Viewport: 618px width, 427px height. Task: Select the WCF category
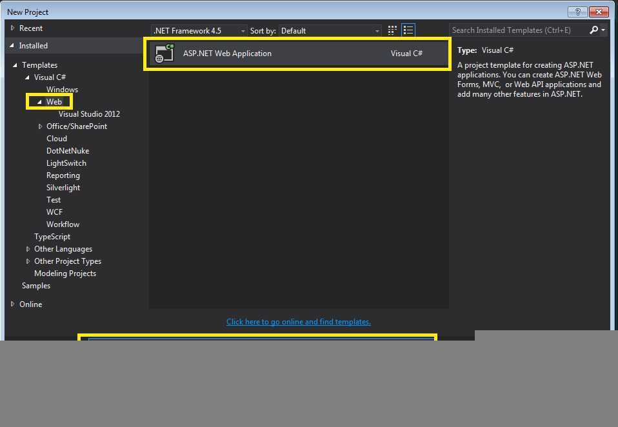tap(54, 212)
